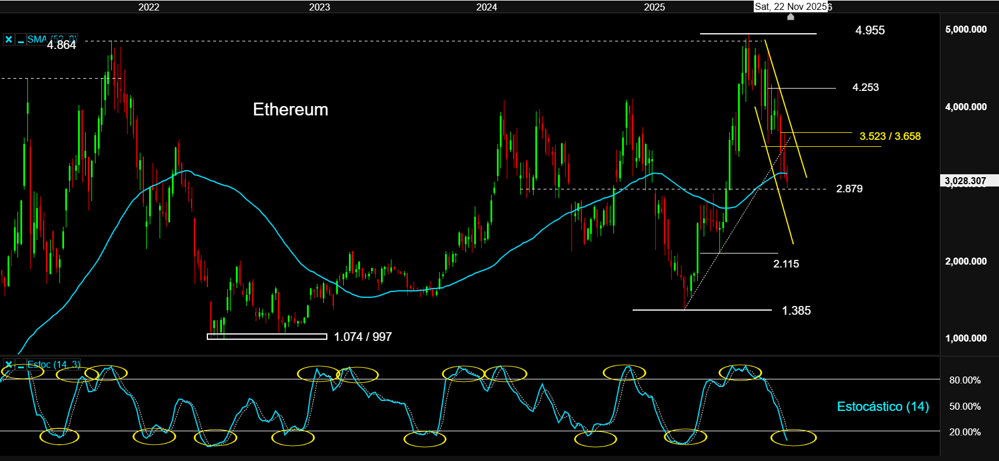
Task: Click the 2022 year on time axis
Action: point(149,7)
